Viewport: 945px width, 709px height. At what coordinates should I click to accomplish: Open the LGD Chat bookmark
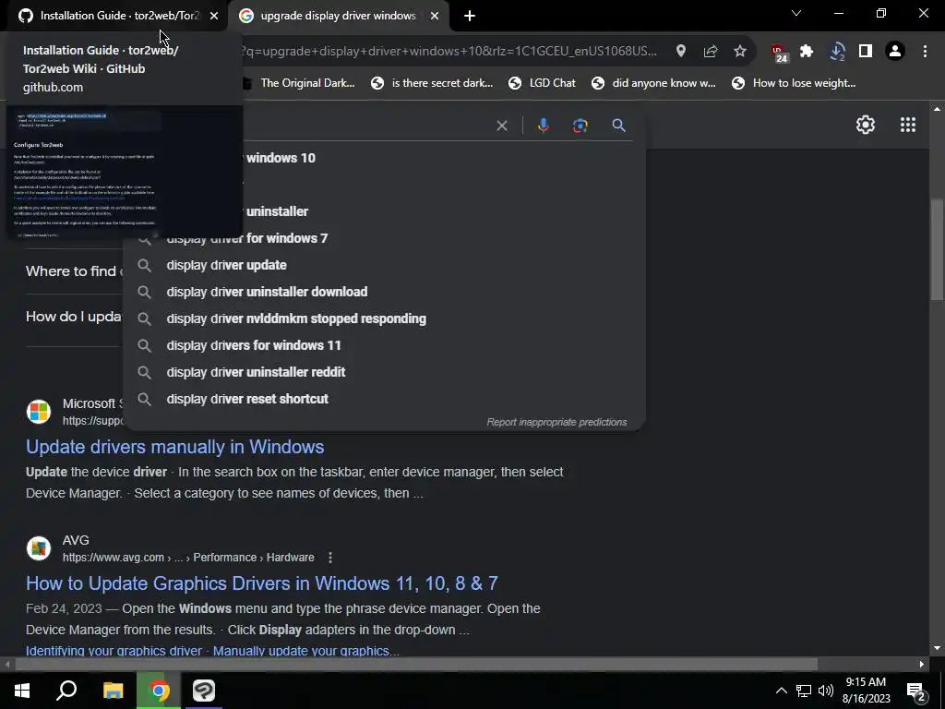click(x=542, y=83)
